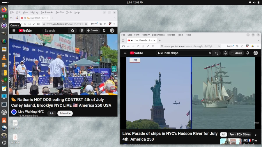Bookmark the Nathan's hot dog page star
Viewport: 262px width, 147px height.
pos(86,24)
